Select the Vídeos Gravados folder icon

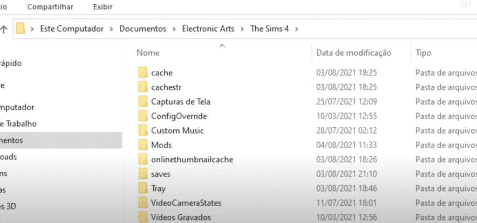(x=143, y=217)
